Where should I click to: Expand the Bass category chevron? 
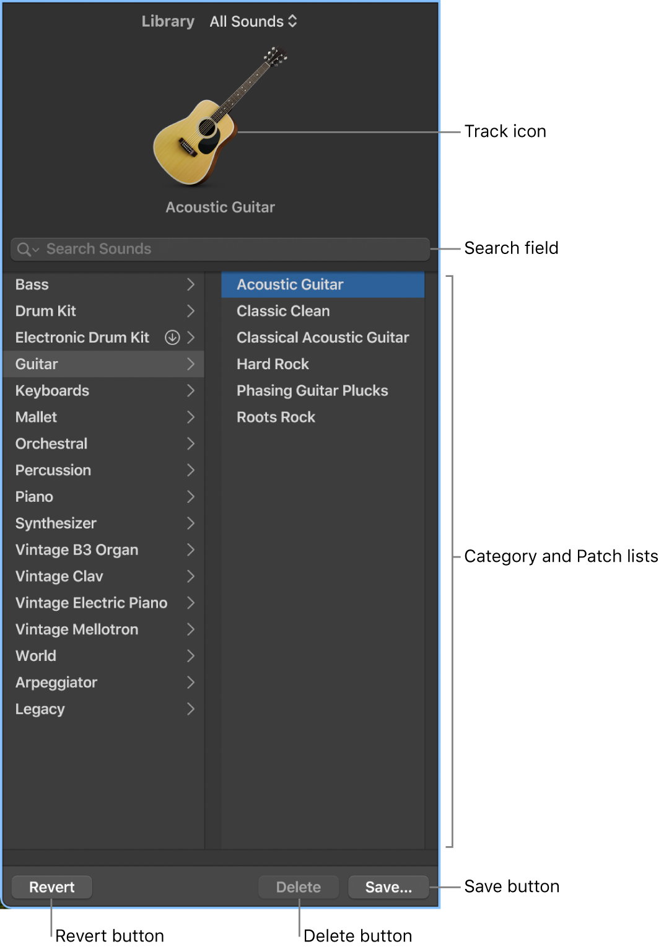191,284
